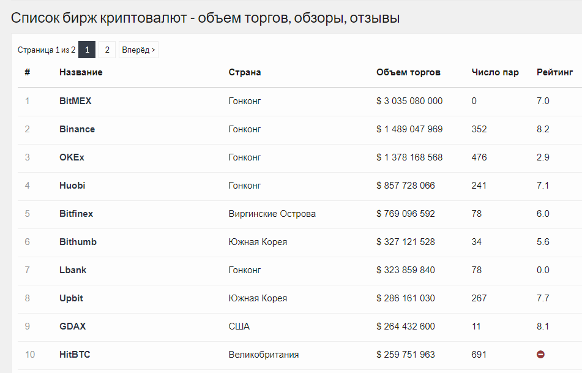Select BitMEX volume '$ 3 035 080 000'
This screenshot has width=582, height=373.
[409, 101]
